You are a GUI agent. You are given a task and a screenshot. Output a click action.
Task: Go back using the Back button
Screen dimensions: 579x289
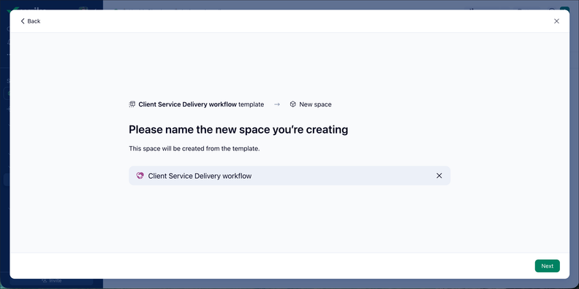tap(30, 21)
